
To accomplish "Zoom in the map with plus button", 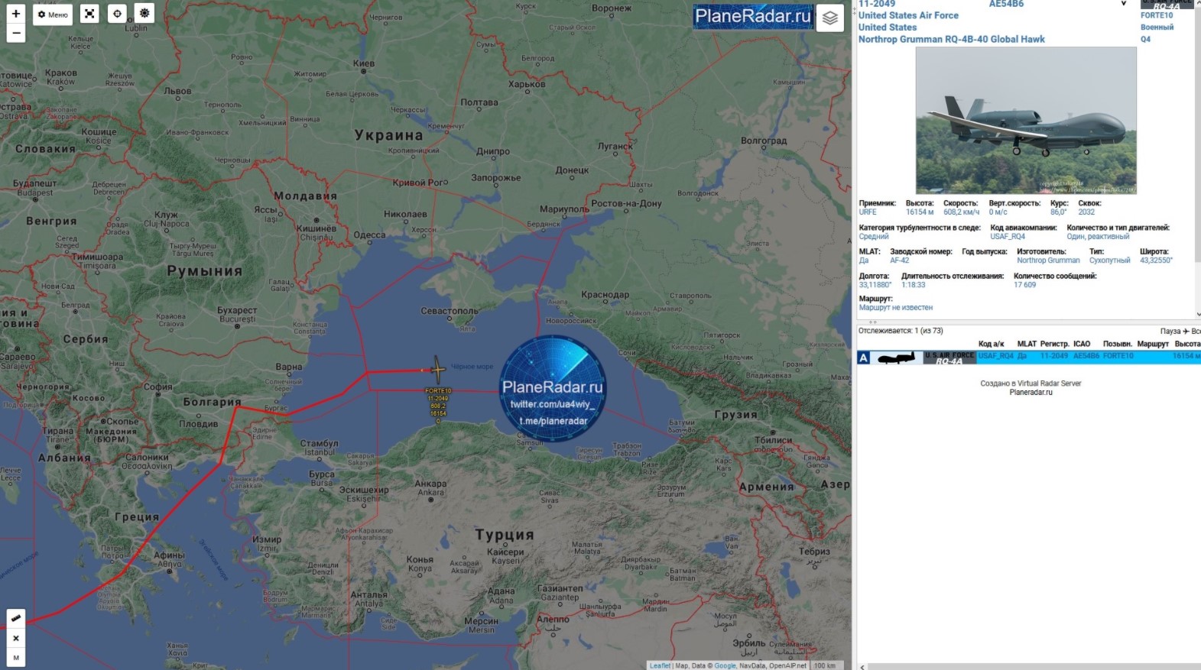I will pyautogui.click(x=16, y=14).
